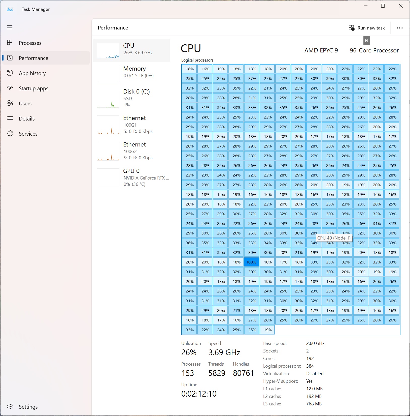Screen dimensions: 410x416
Task: Click the App history clock icon
Action: pos(10,73)
